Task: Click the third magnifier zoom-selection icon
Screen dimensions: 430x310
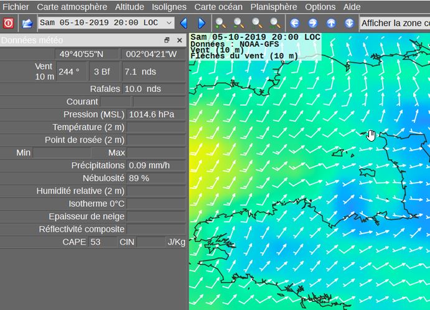Action: tap(256, 23)
